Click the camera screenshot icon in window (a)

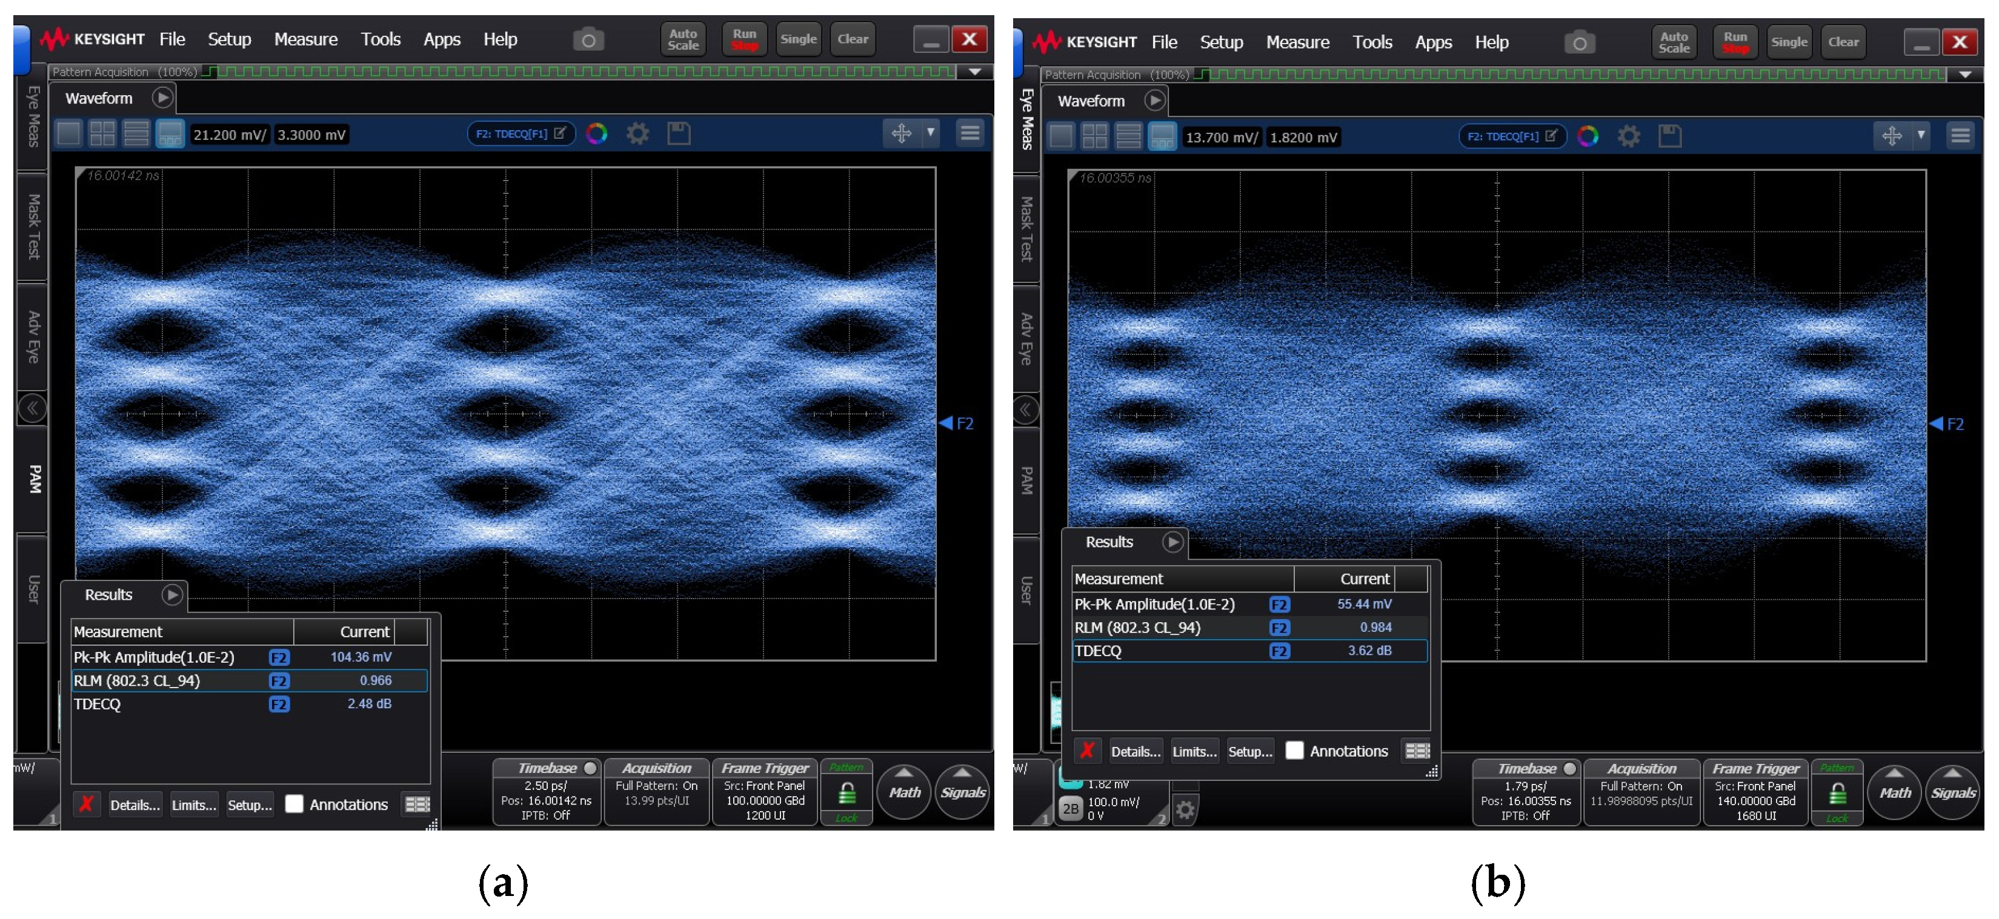click(588, 39)
